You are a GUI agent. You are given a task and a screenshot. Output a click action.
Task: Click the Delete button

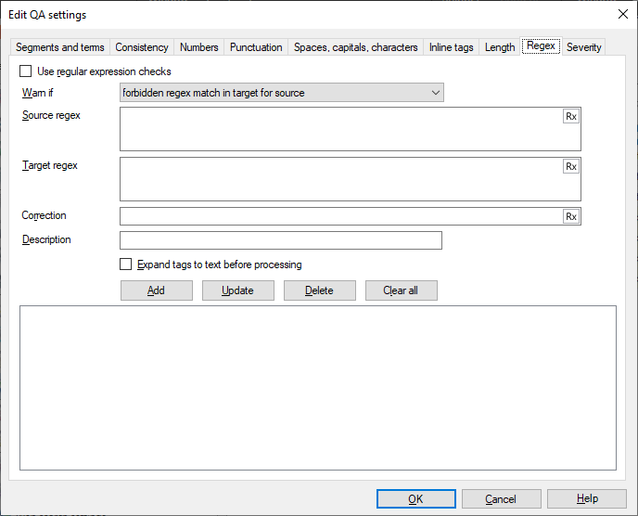(x=319, y=290)
